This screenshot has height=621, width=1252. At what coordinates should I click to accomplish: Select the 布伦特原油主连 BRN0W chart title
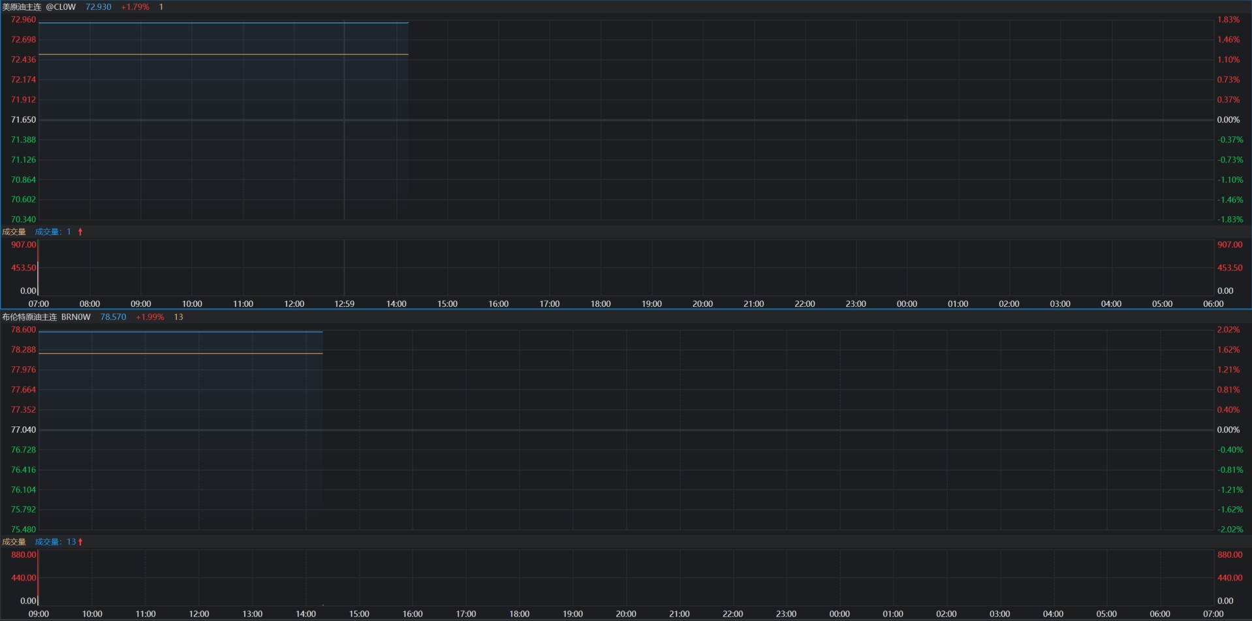click(46, 317)
